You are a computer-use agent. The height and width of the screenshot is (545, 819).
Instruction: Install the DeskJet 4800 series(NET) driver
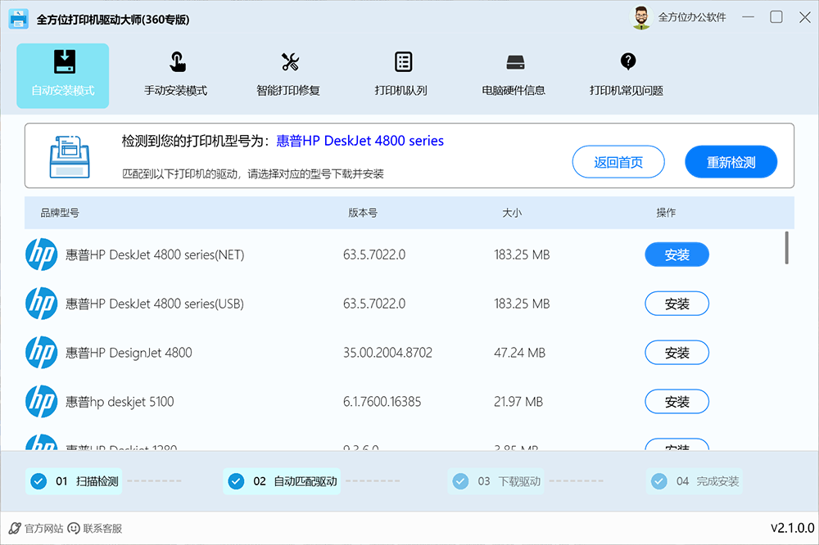pos(676,254)
